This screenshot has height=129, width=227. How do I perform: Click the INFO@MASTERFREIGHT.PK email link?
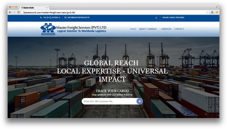click(78, 17)
